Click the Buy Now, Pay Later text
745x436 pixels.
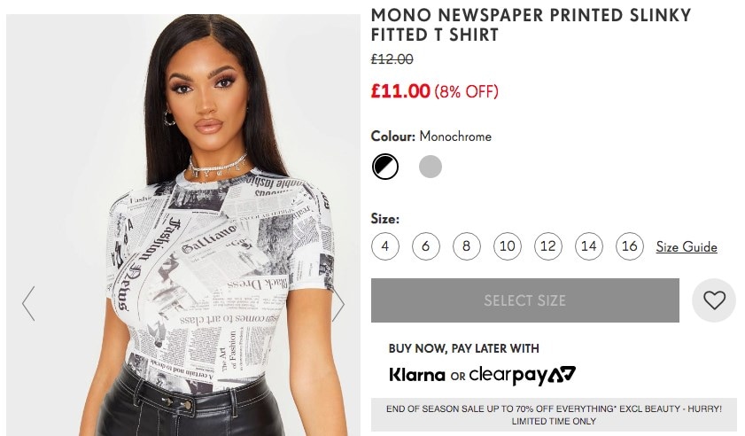463,348
